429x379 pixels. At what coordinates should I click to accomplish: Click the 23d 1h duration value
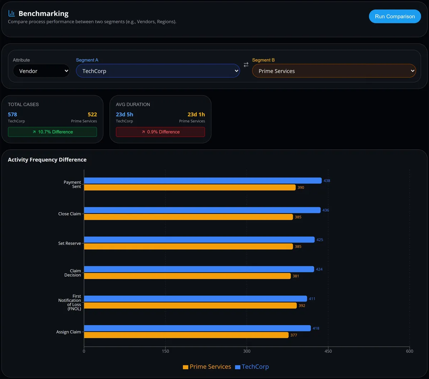196,115
